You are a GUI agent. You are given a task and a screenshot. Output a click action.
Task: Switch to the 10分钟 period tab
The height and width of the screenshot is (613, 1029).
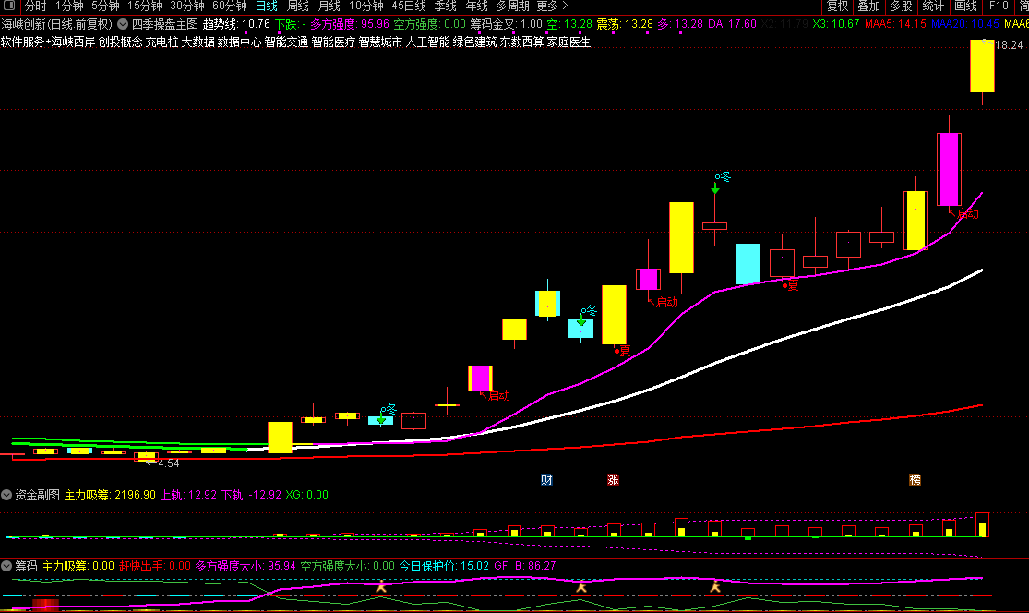[x=366, y=6]
